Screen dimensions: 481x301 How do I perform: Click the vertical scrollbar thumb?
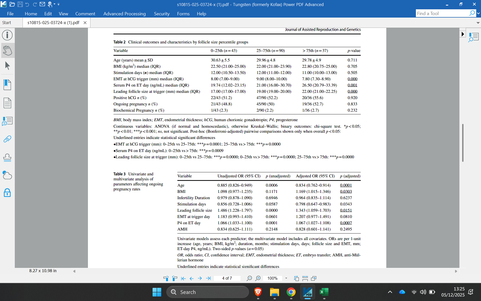tap(462, 143)
